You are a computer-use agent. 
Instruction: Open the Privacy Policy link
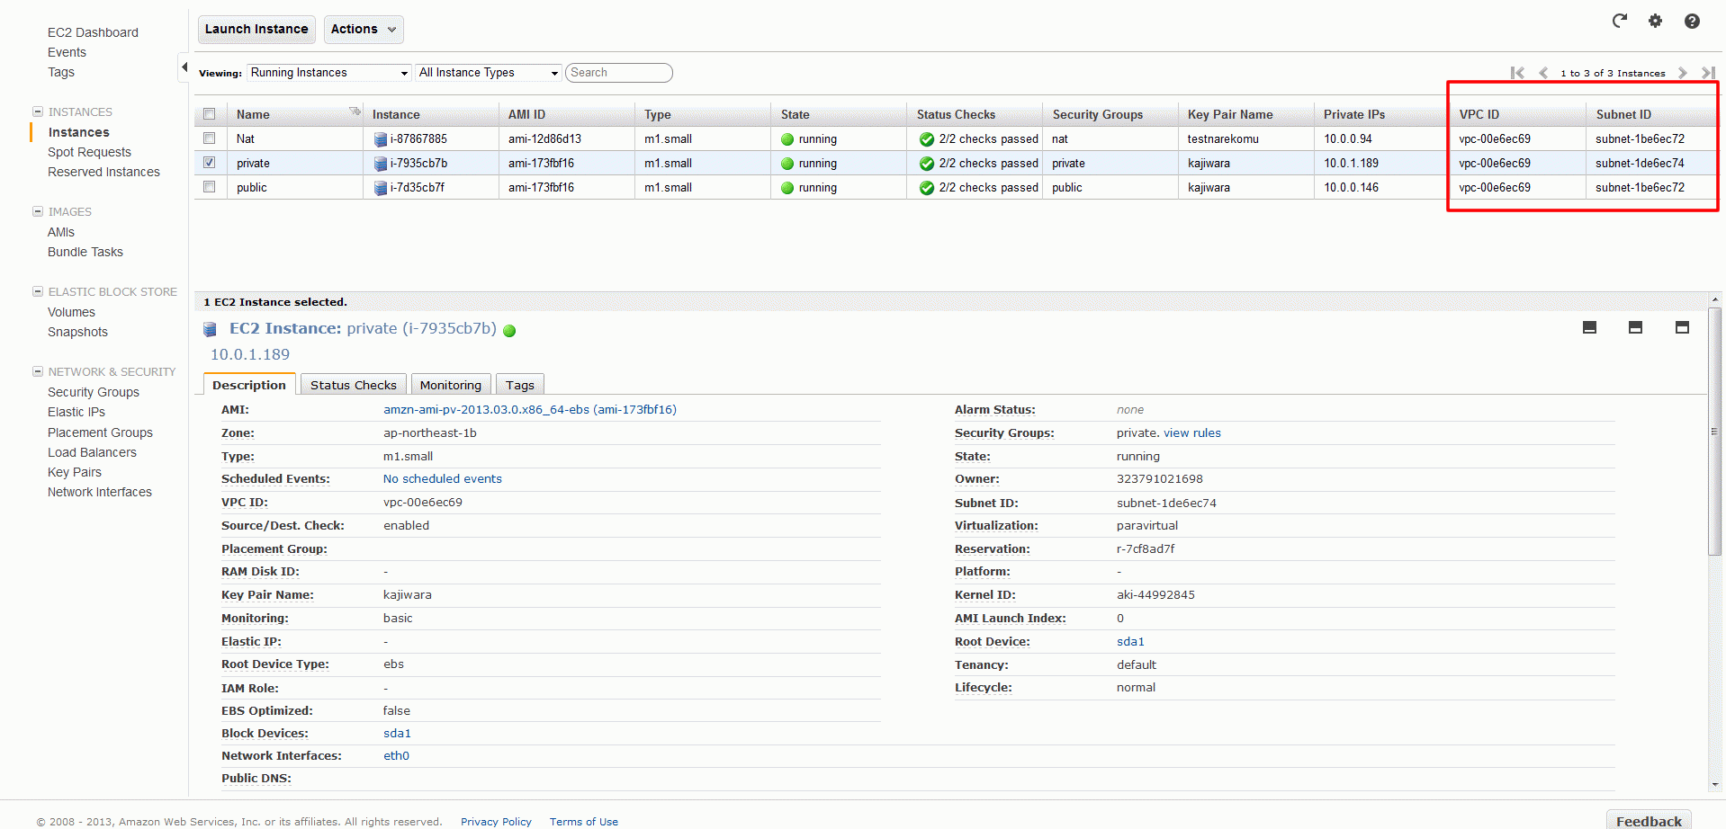(496, 822)
